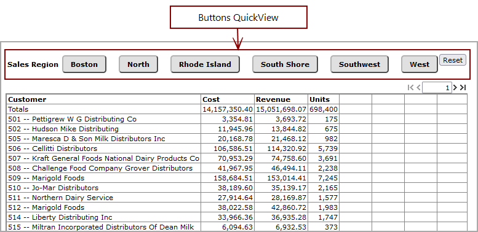Click revenue value 13,844.82
478x232 pixels.
281,129
